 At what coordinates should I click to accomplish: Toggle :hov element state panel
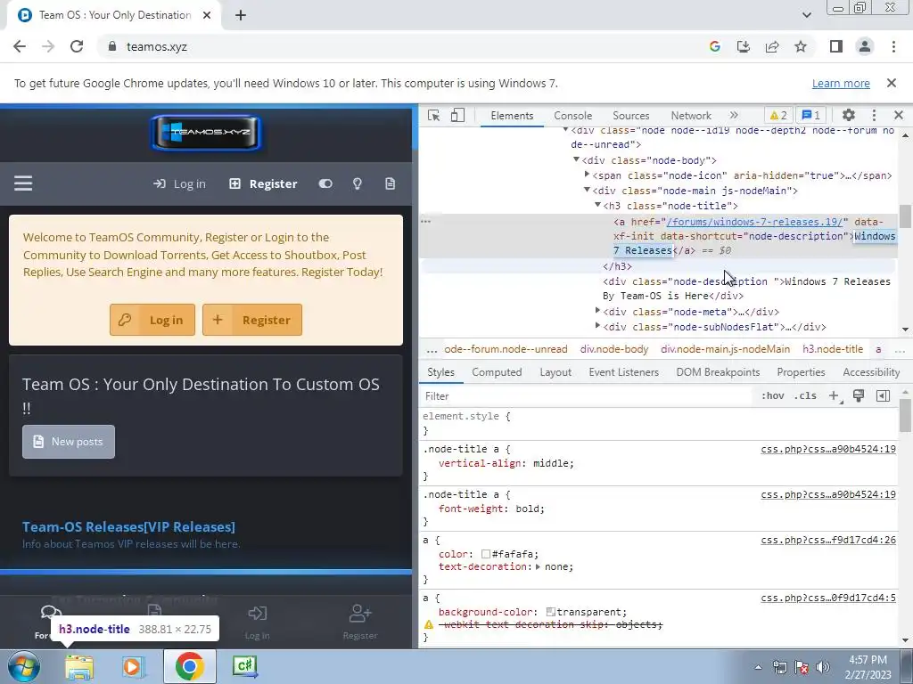(773, 396)
